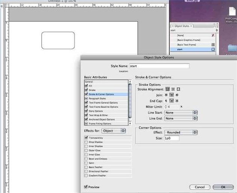Set stroke alignment to inside
The image size is (237, 193).
(173, 89)
